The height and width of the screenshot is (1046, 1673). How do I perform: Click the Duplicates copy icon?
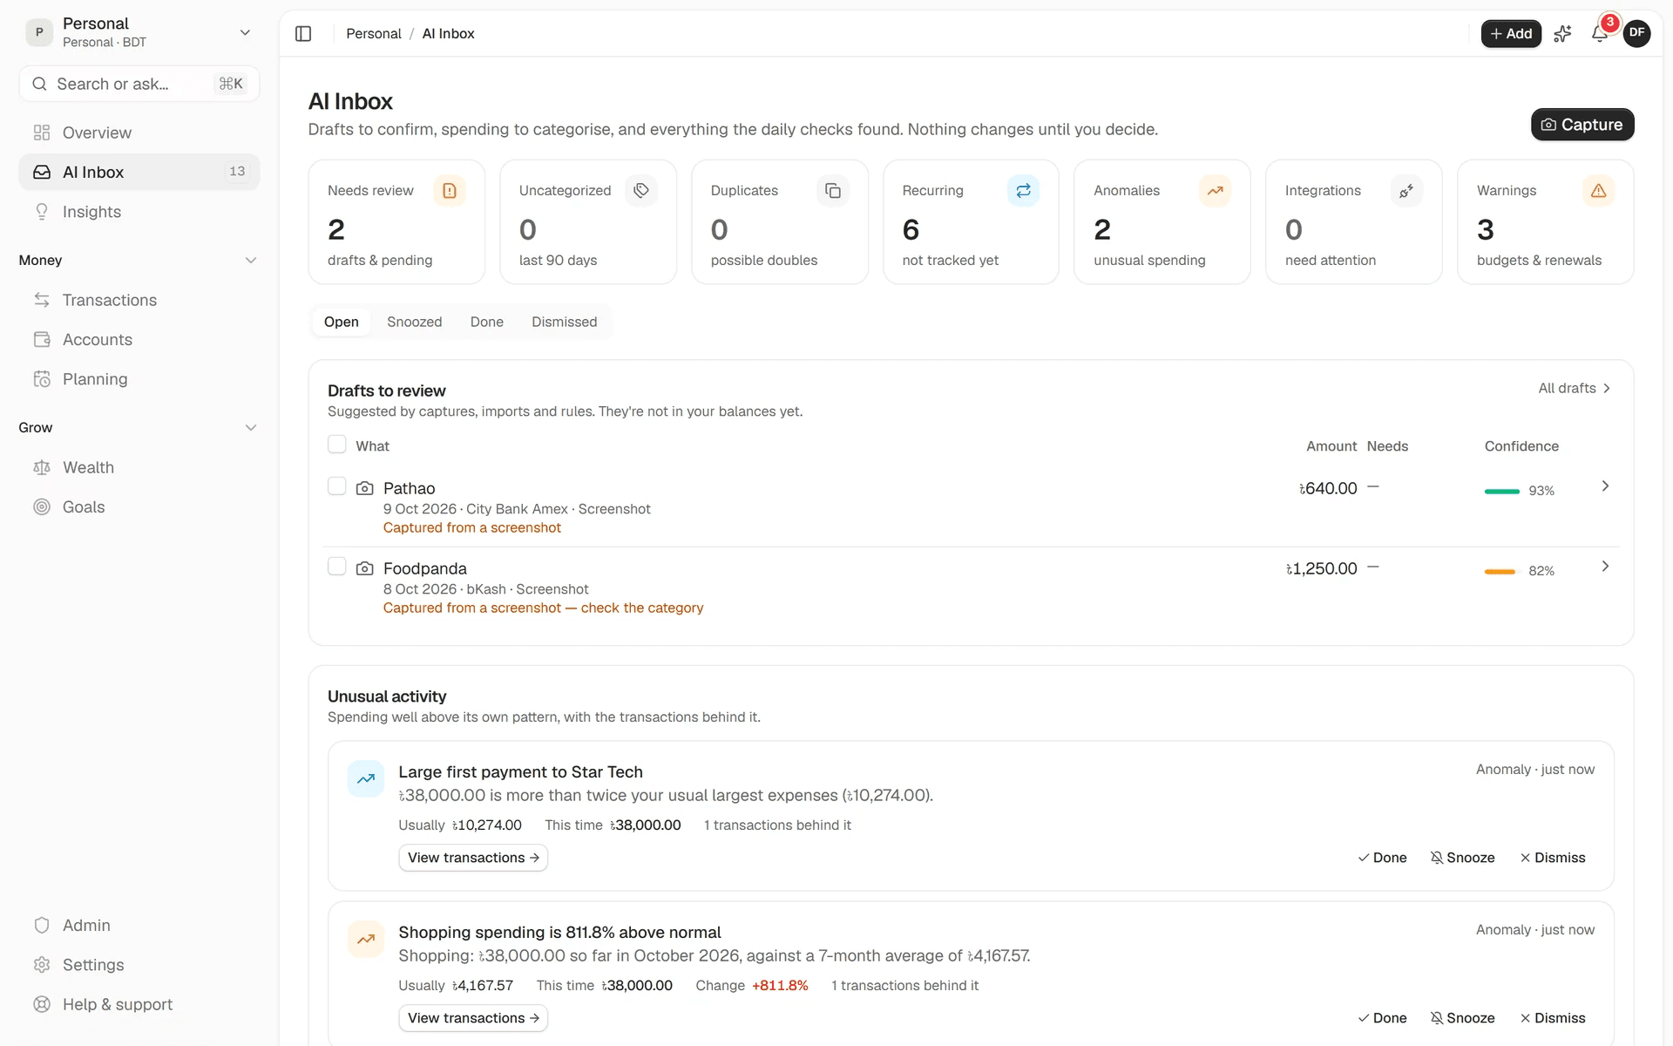click(833, 190)
